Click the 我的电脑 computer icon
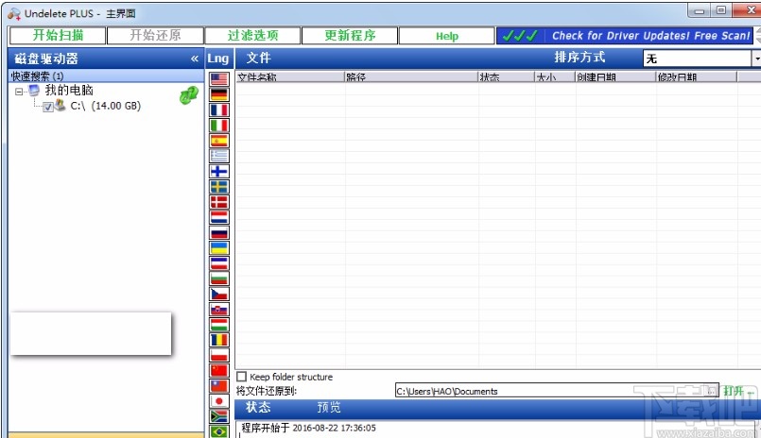The image size is (761, 438). [34, 91]
